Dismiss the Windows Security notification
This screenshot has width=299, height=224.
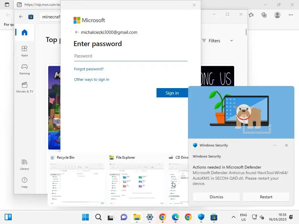click(x=216, y=197)
